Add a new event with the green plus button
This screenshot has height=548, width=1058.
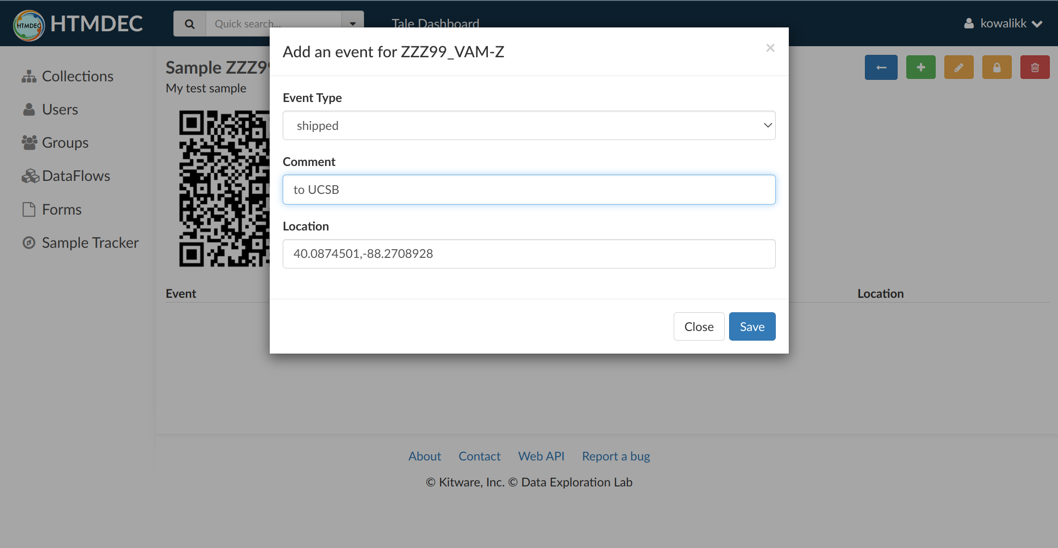920,67
